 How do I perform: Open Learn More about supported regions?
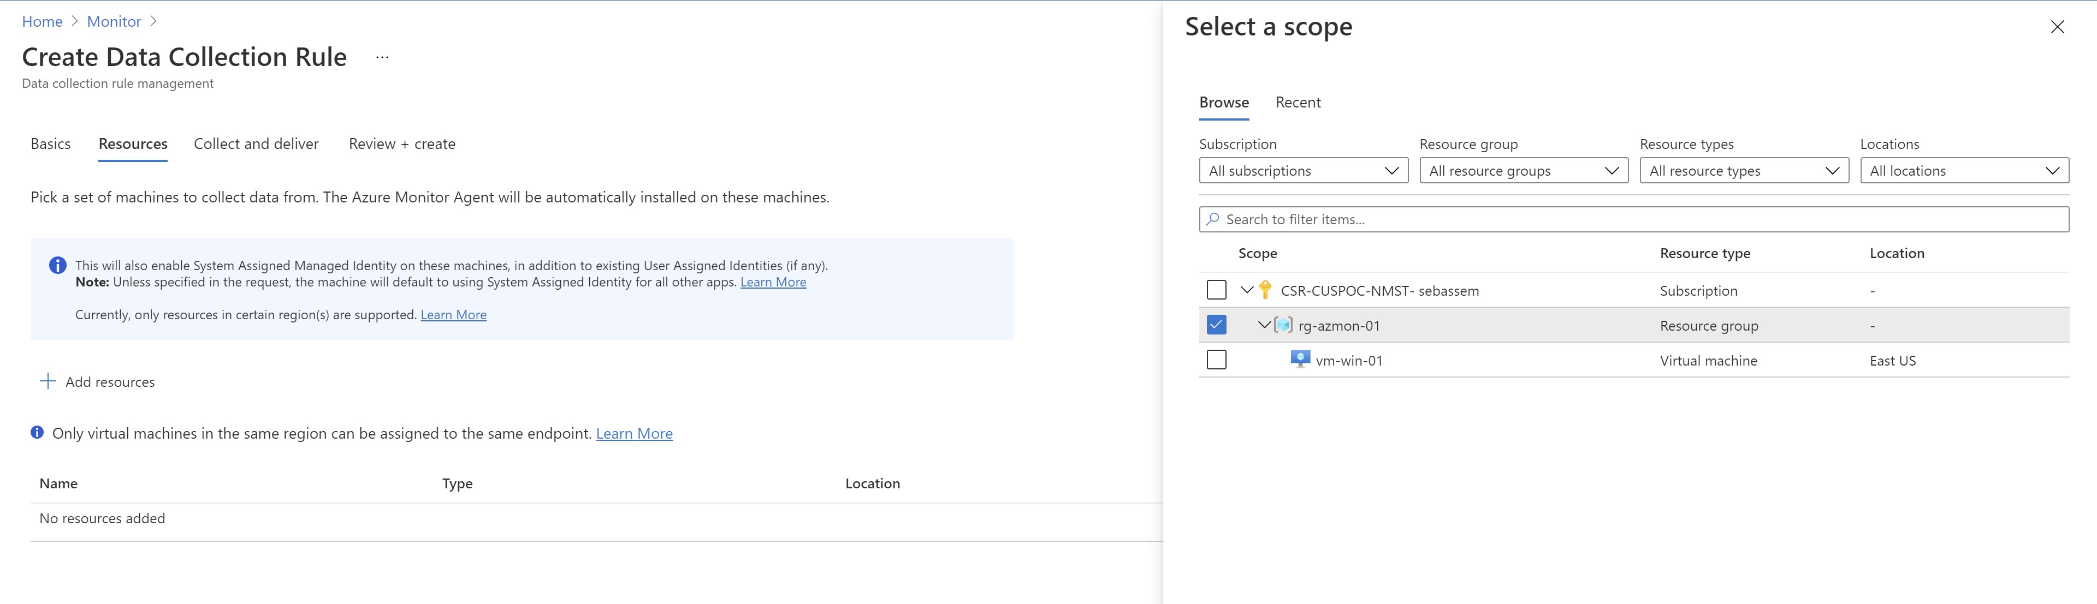tap(453, 315)
